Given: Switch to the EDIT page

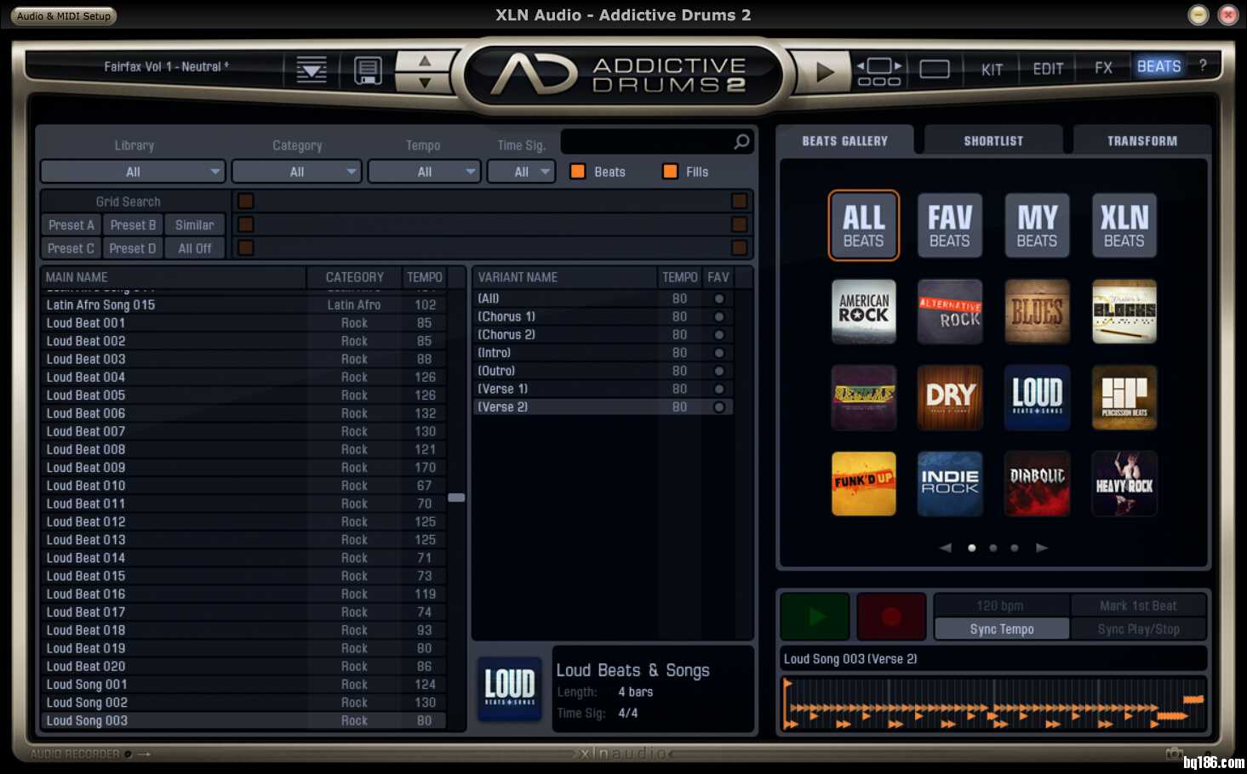Looking at the screenshot, I should pyautogui.click(x=1048, y=69).
